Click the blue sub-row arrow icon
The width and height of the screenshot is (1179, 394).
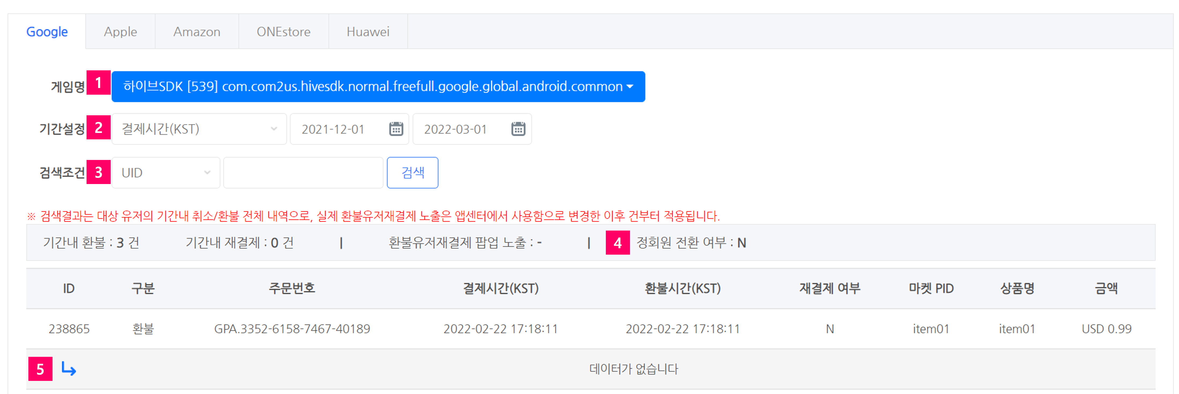(x=69, y=368)
